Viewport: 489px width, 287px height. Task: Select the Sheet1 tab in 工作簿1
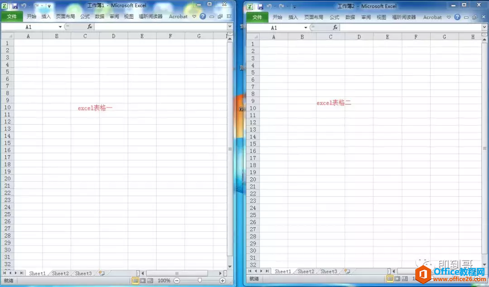pos(38,273)
